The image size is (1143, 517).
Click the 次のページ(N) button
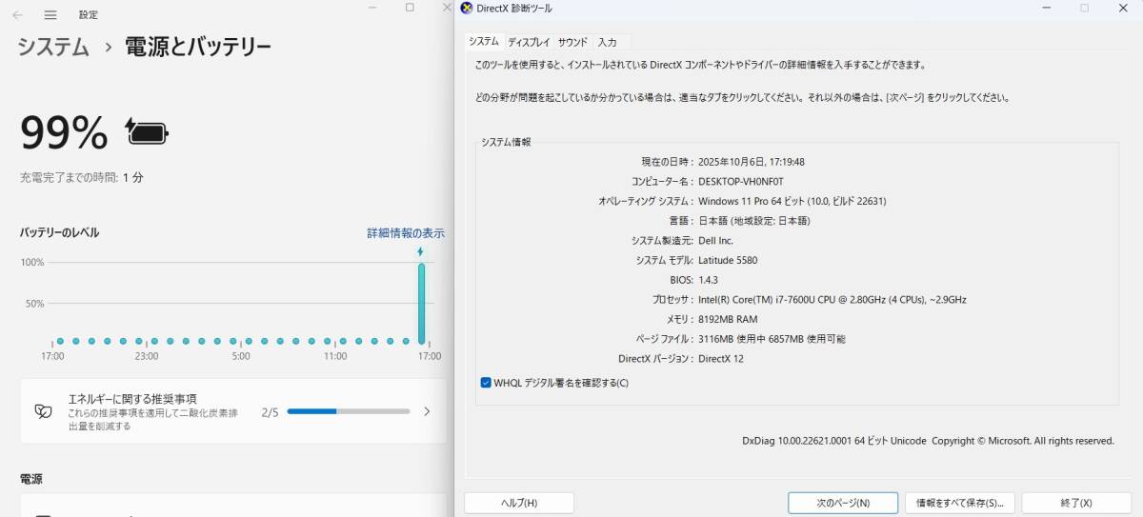(843, 503)
